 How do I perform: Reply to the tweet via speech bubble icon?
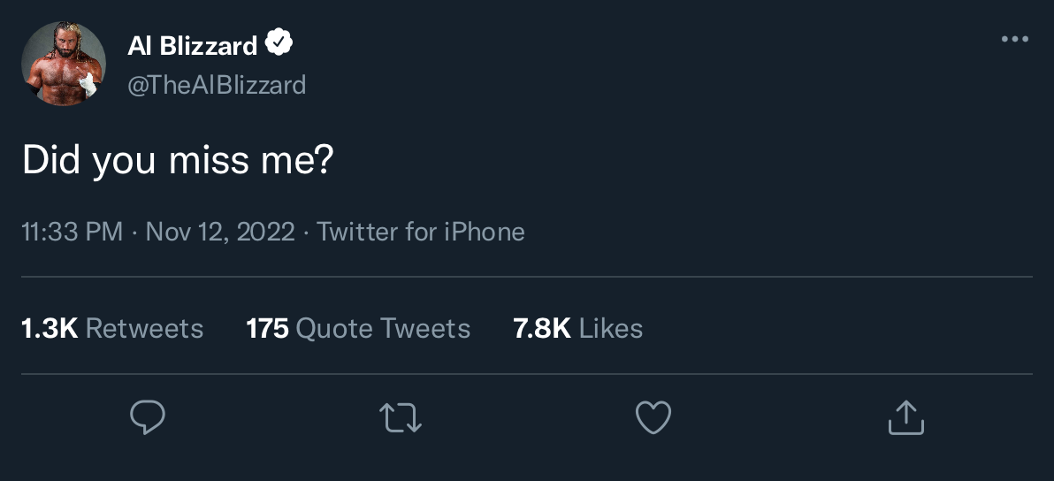pyautogui.click(x=148, y=417)
